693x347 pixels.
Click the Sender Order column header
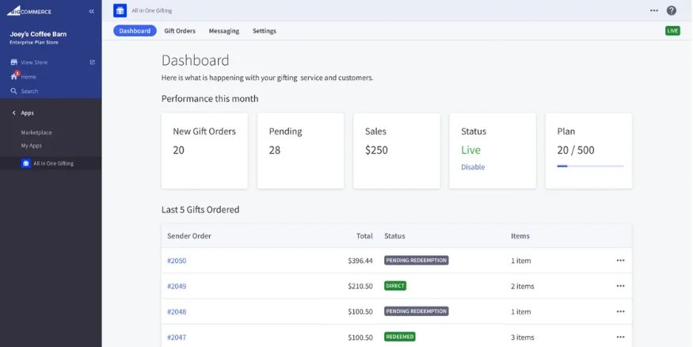[x=189, y=236]
